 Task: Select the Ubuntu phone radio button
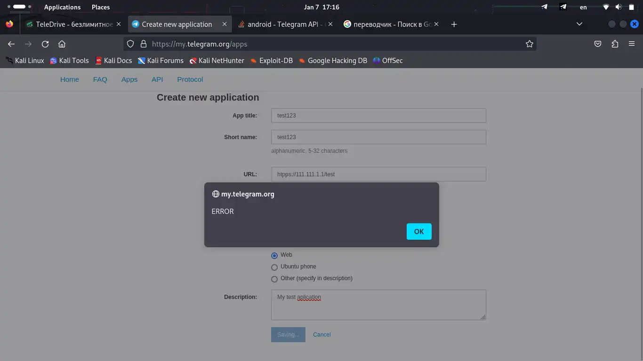point(274,267)
